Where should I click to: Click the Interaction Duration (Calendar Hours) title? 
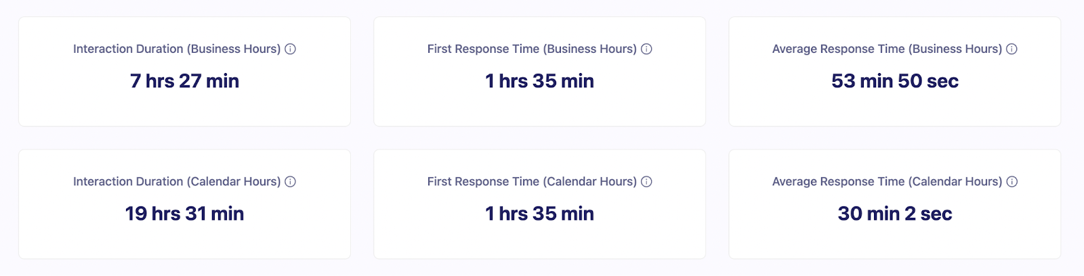click(x=177, y=181)
